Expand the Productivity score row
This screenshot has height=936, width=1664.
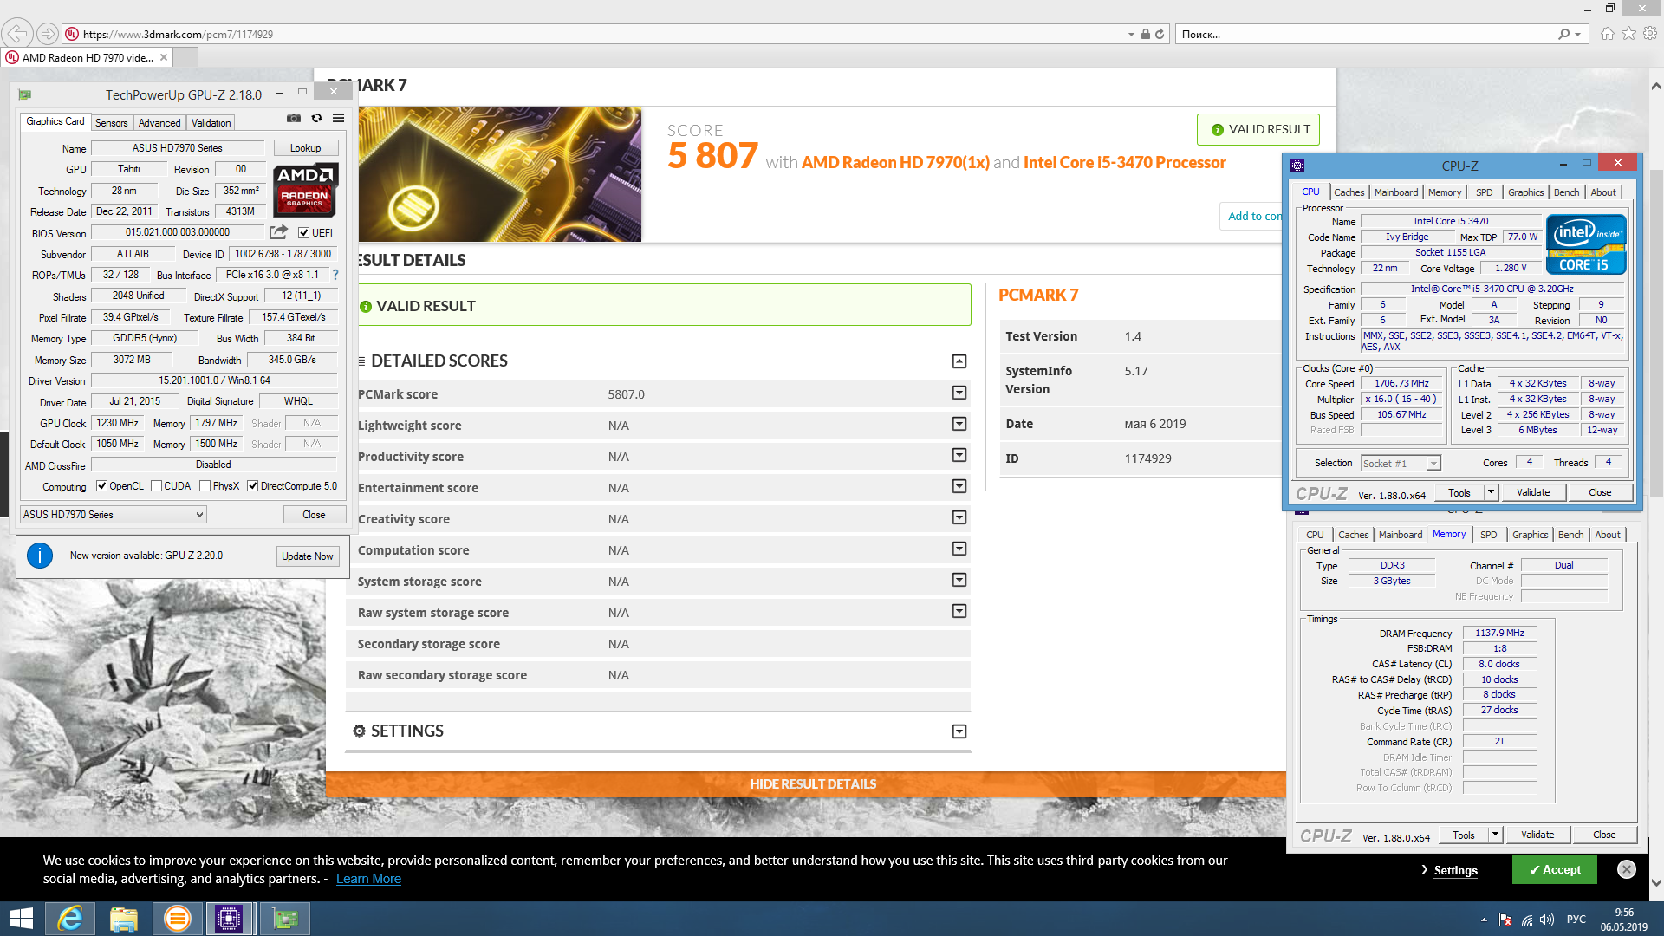pyautogui.click(x=959, y=455)
